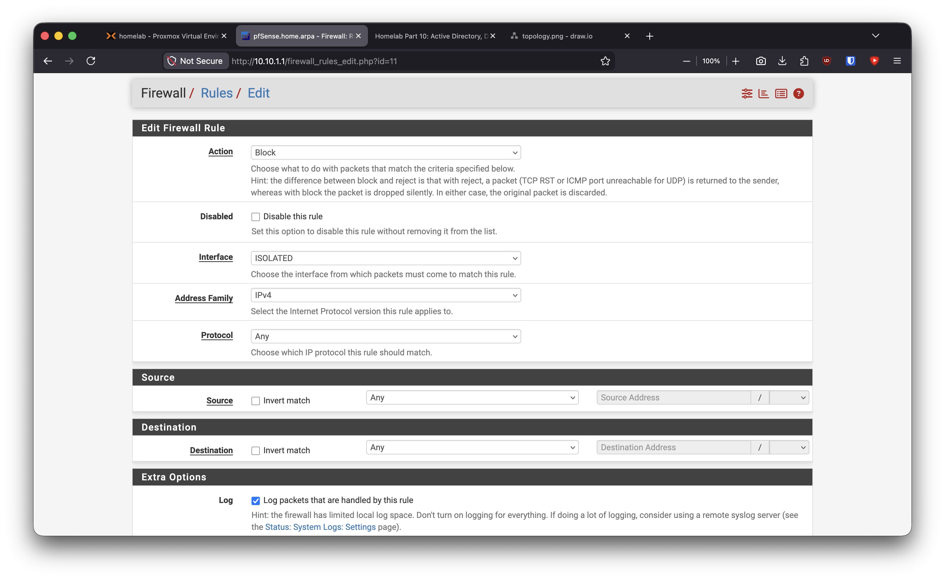Expand the Protocol dropdown
This screenshot has width=945, height=580.
[386, 337]
